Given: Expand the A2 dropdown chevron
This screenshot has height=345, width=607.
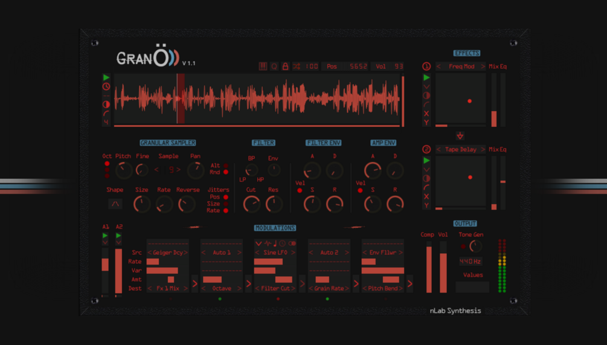Looking at the screenshot, I should (118, 243).
